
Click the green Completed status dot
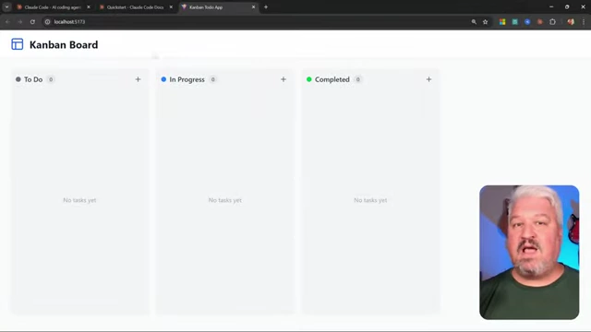click(x=309, y=79)
